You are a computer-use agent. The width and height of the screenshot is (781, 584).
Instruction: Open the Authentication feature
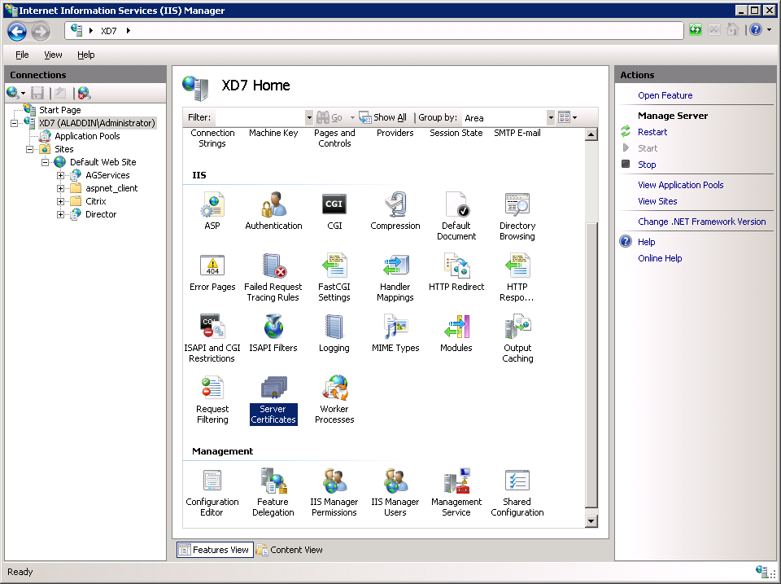tap(273, 211)
